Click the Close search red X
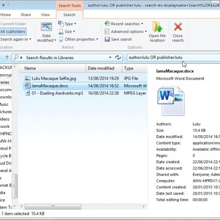 (x=178, y=27)
